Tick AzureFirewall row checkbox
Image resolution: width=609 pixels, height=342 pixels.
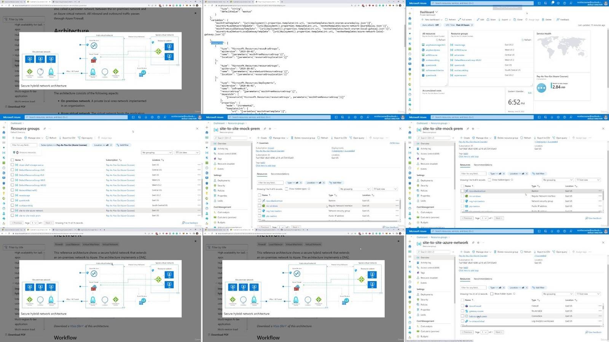[462, 306]
